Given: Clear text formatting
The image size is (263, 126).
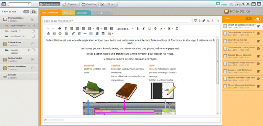Looking at the screenshot, I should point(177,29).
